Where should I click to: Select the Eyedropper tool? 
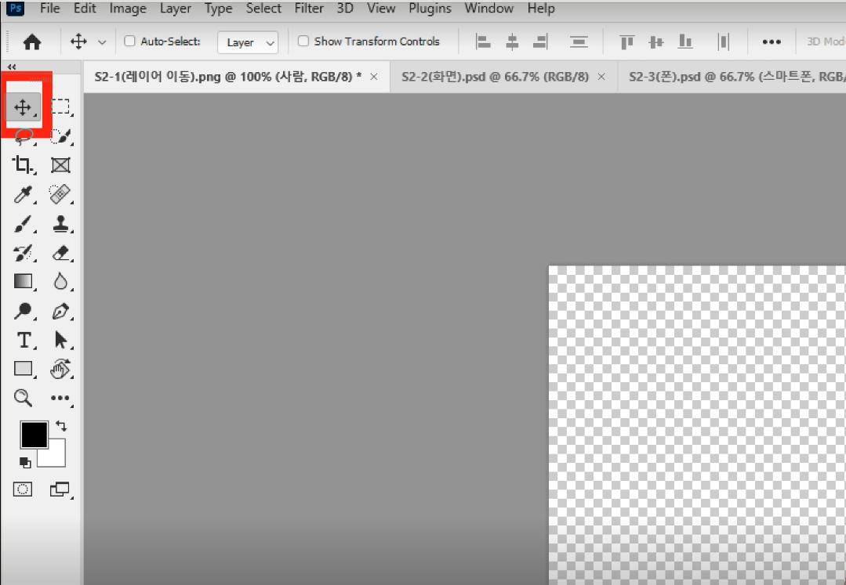coord(24,194)
